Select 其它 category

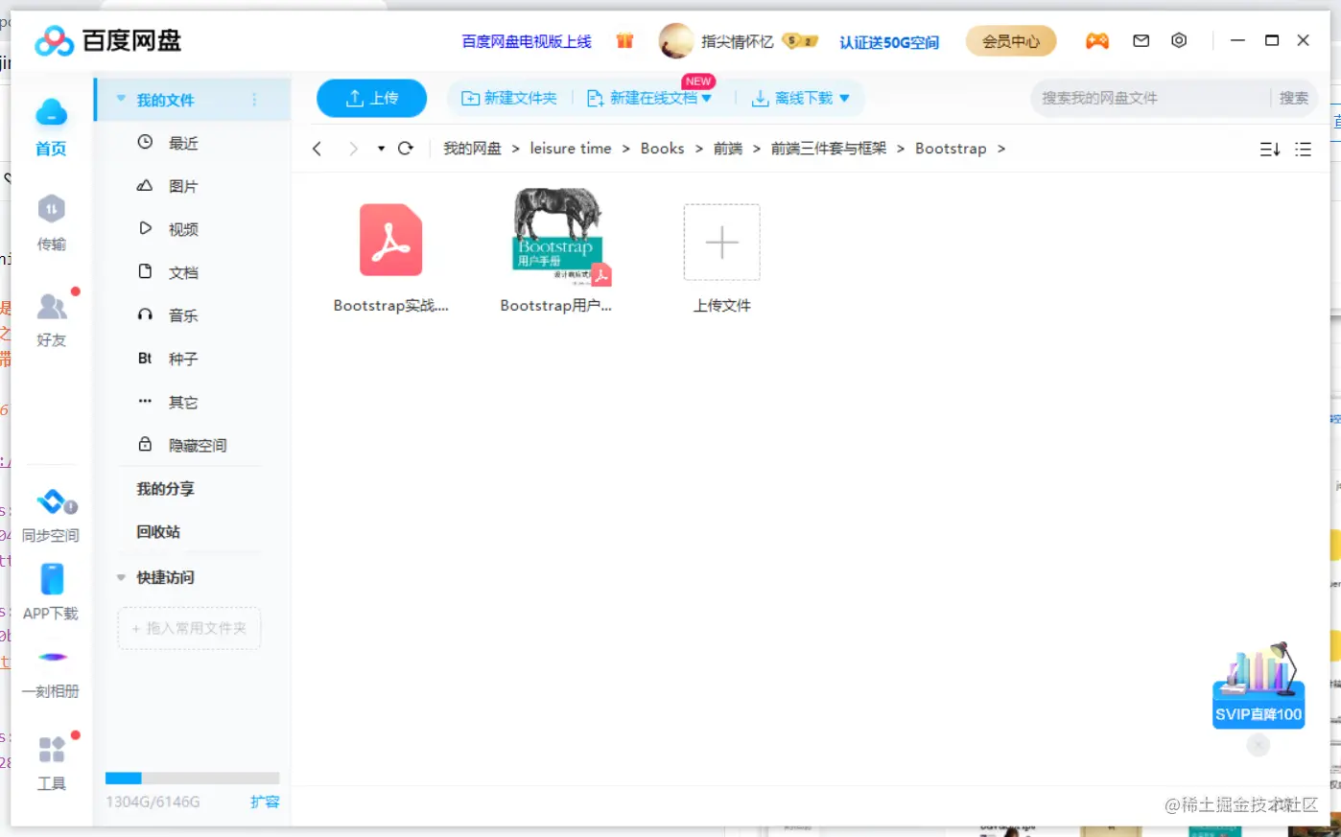182,402
